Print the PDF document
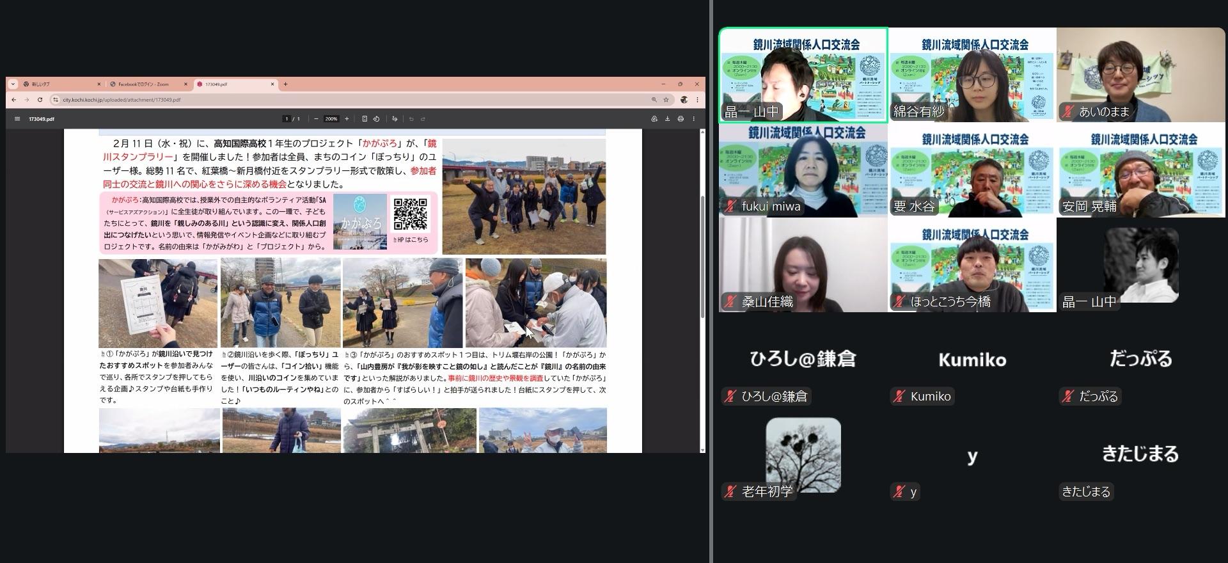The width and height of the screenshot is (1228, 563). tap(681, 119)
